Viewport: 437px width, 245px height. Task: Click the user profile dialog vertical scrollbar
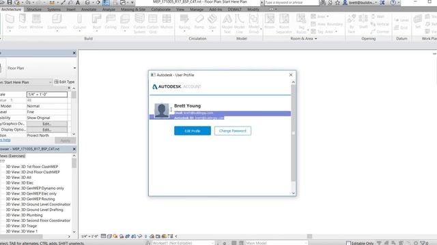tap(293, 133)
